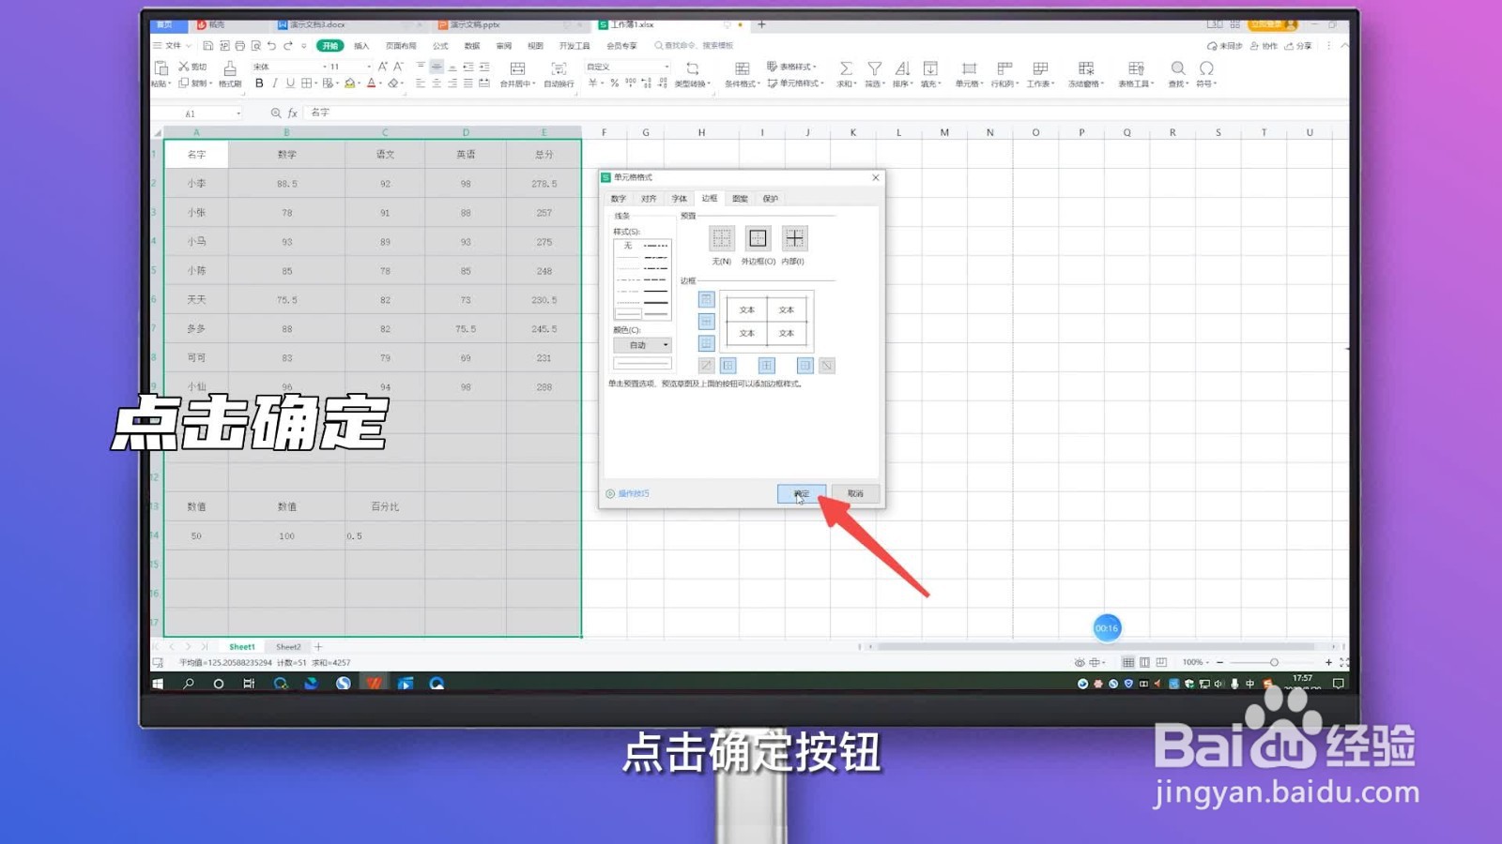Click the save icon in quick toolbar
Image resolution: width=1502 pixels, height=844 pixels.
[x=207, y=46]
